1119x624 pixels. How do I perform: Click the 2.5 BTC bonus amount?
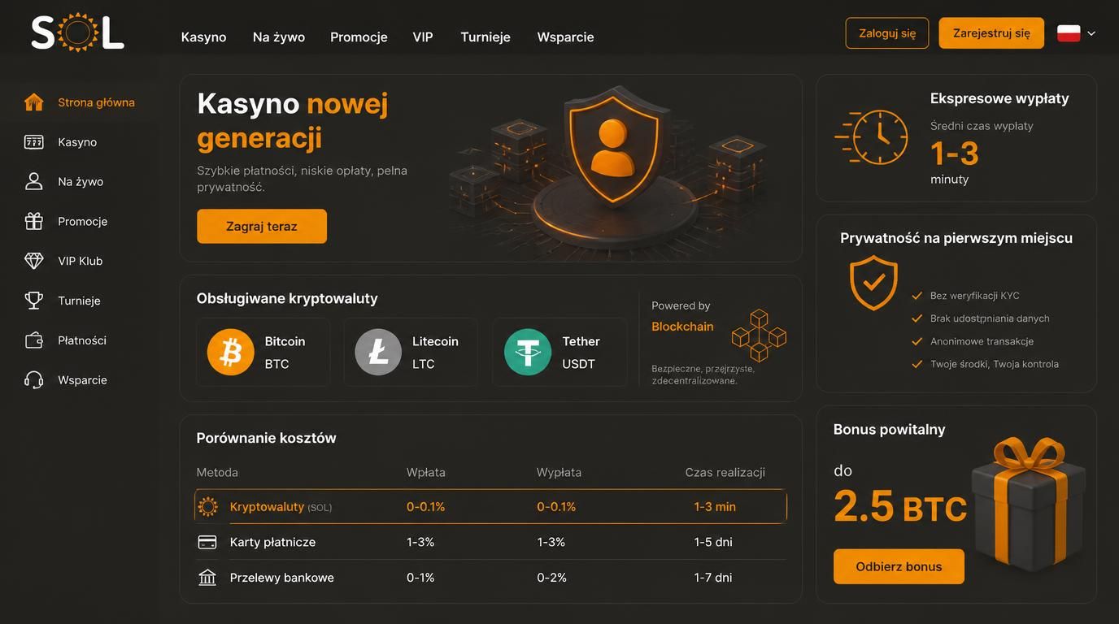click(x=900, y=506)
